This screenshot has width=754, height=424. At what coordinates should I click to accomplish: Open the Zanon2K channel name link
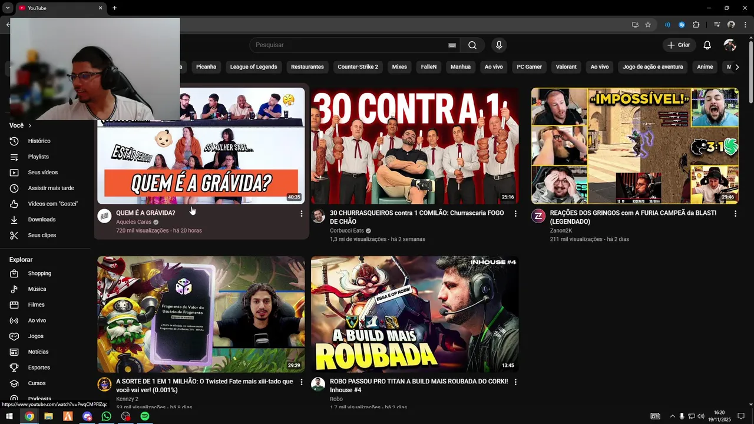coord(561,231)
